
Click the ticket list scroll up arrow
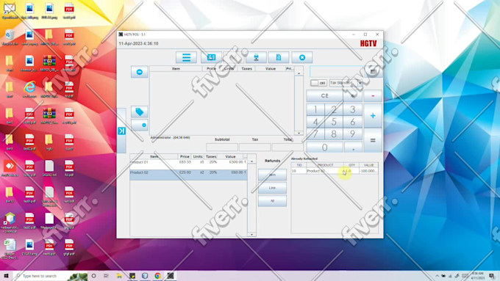[x=299, y=73]
